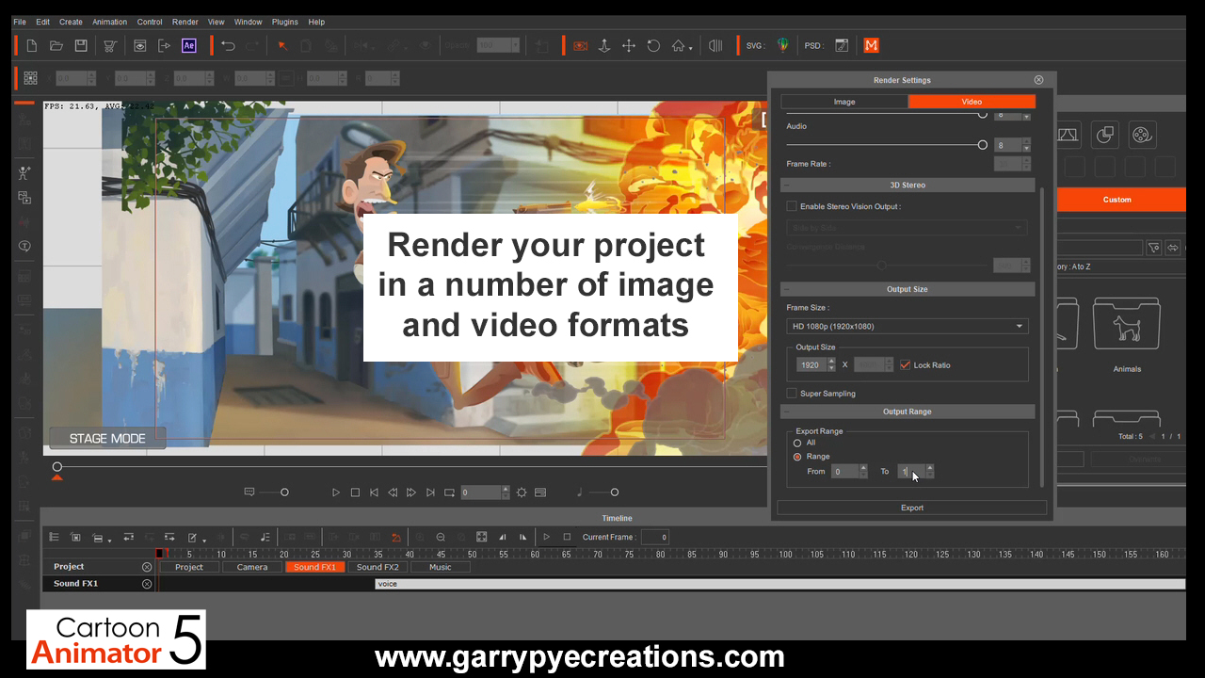
Task: Open the File menu
Action: [x=20, y=22]
